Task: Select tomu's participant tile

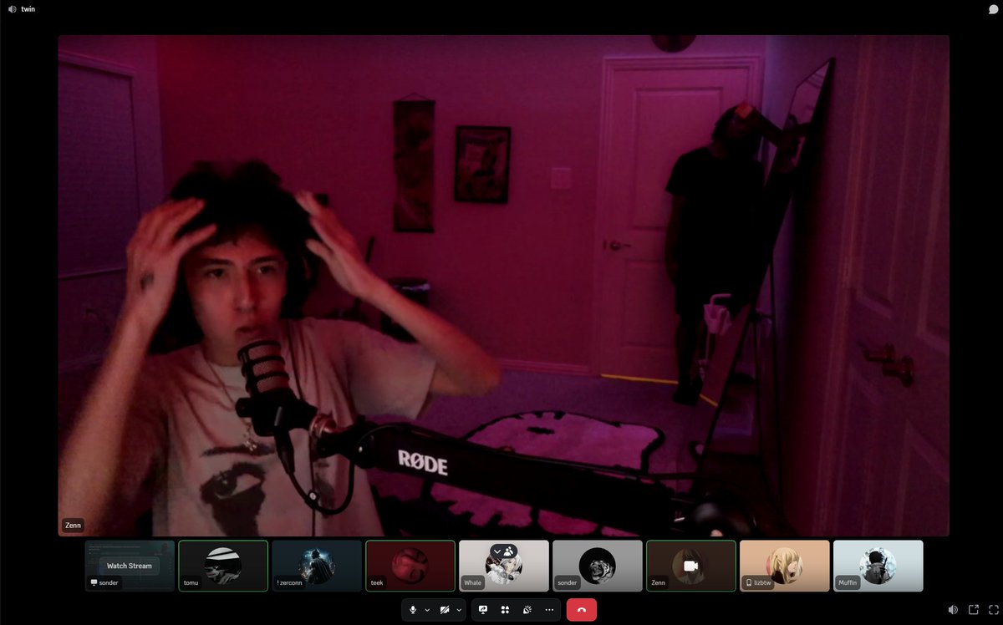Action: point(223,566)
